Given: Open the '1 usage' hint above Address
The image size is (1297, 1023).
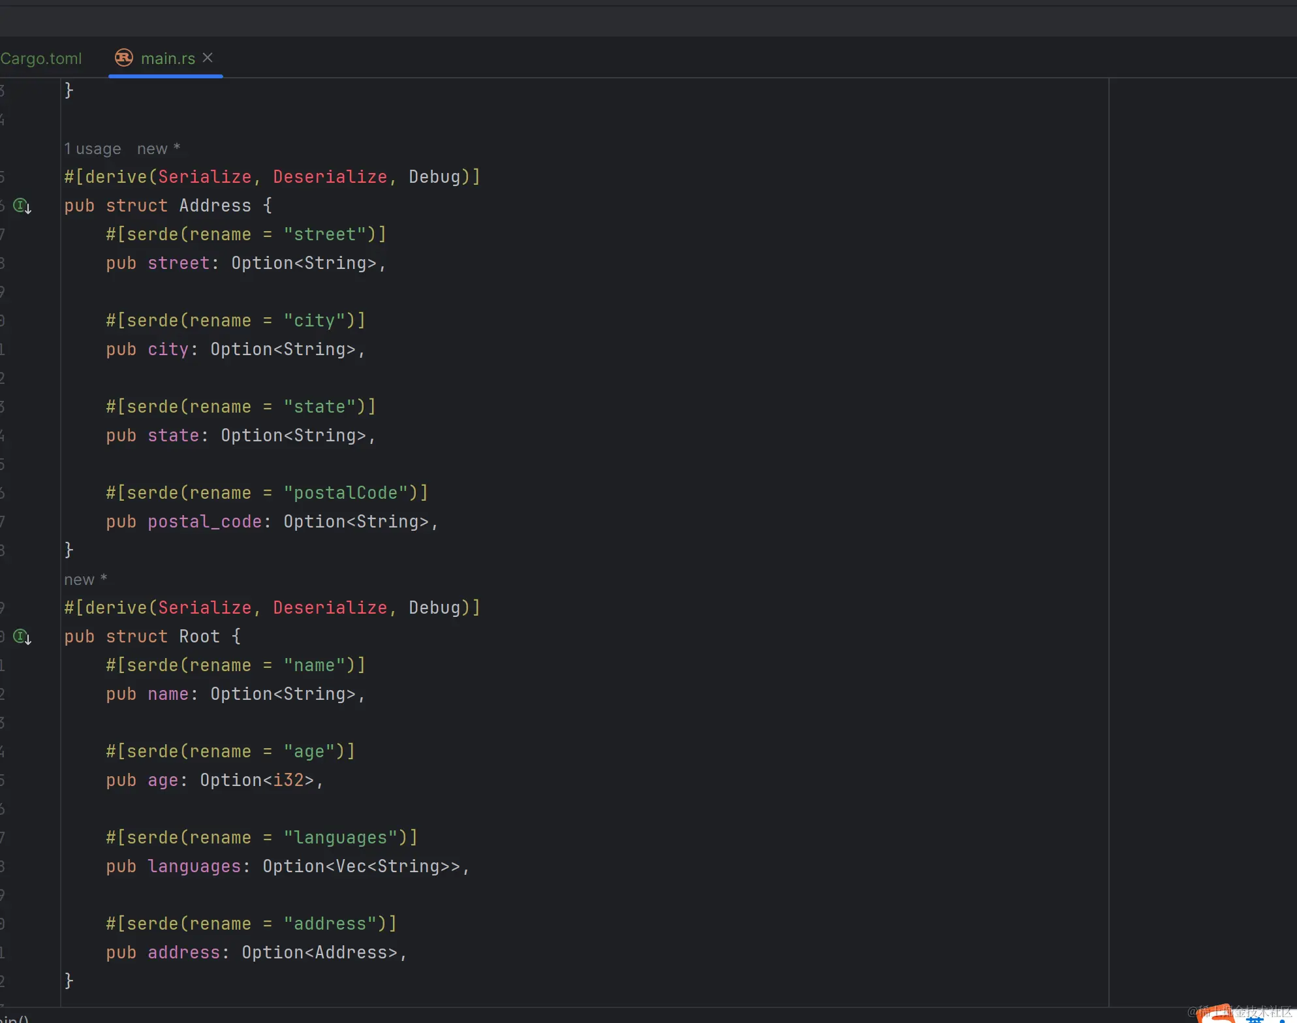Looking at the screenshot, I should [x=93, y=149].
